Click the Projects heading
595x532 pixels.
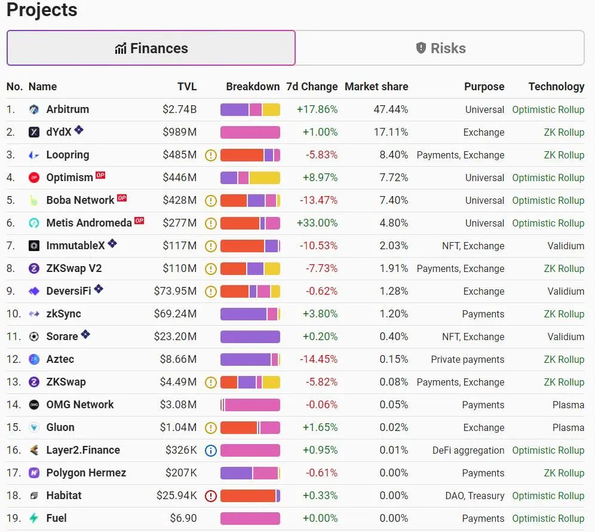tap(42, 10)
